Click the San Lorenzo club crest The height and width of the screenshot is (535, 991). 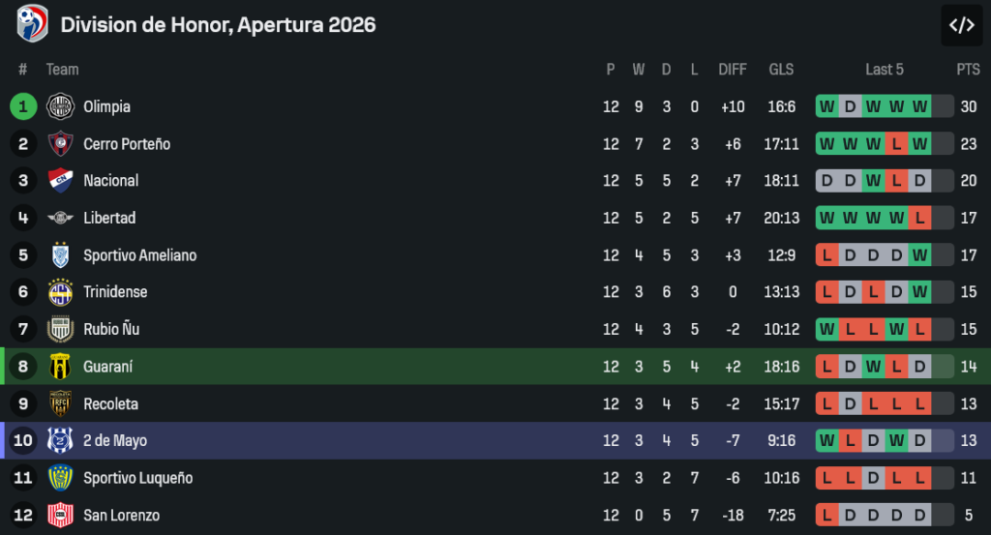pos(61,515)
